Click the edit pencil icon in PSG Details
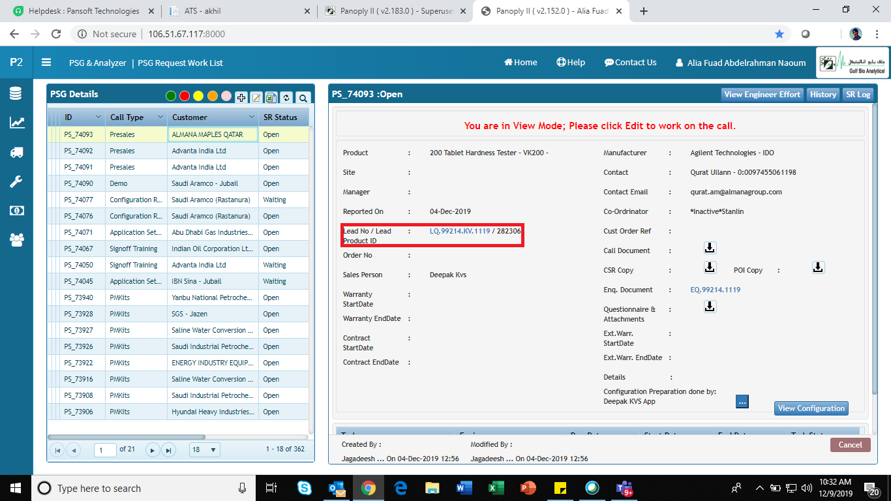 (256, 97)
